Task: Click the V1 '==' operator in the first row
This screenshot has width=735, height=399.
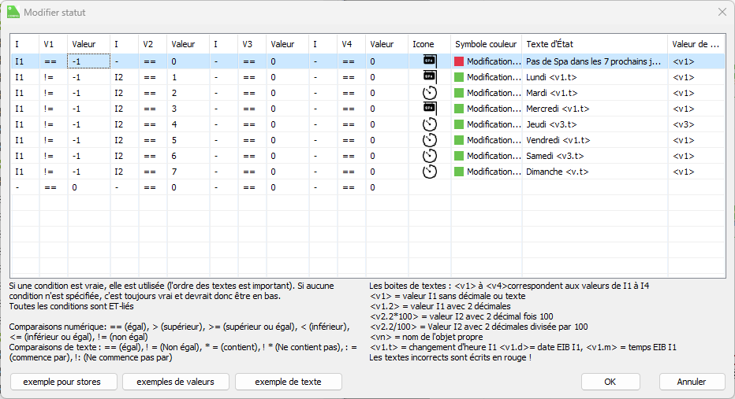Action: click(x=50, y=61)
